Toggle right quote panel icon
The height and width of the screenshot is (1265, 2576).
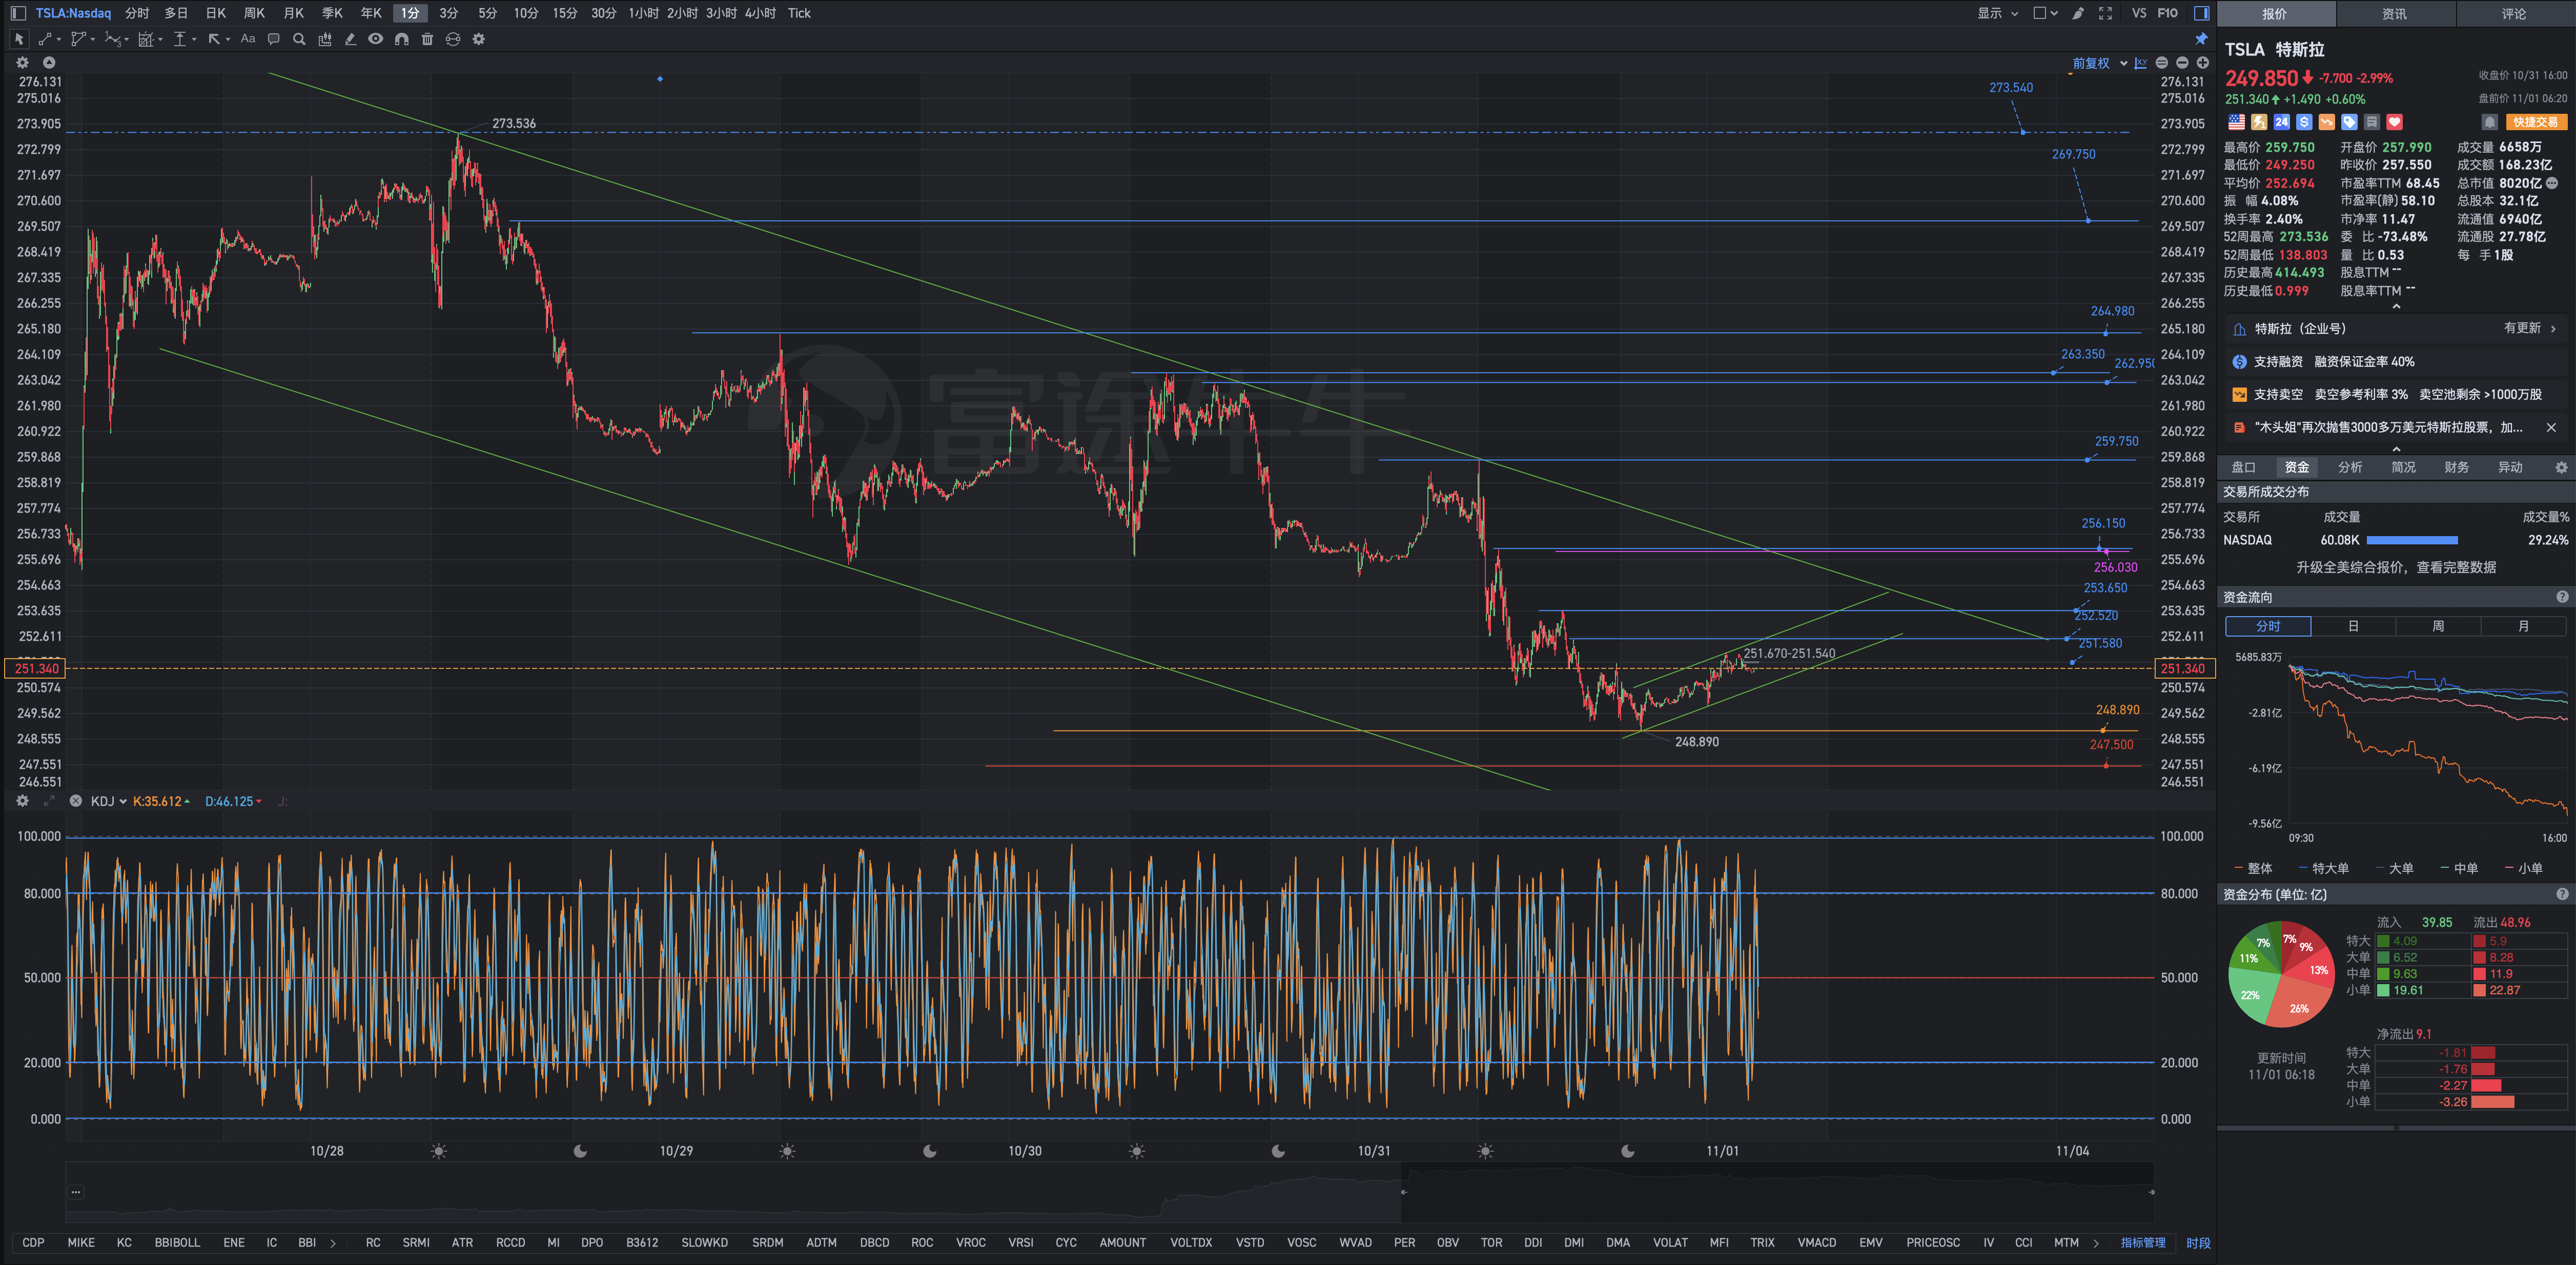(2201, 13)
